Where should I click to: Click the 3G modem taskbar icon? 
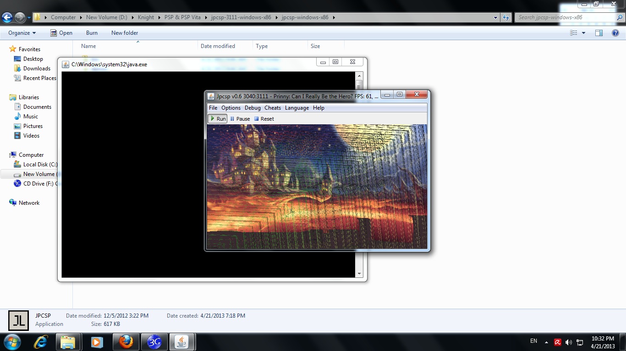[x=154, y=342]
